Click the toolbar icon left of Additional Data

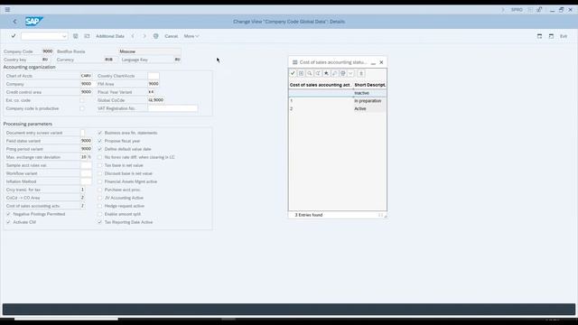87,36
